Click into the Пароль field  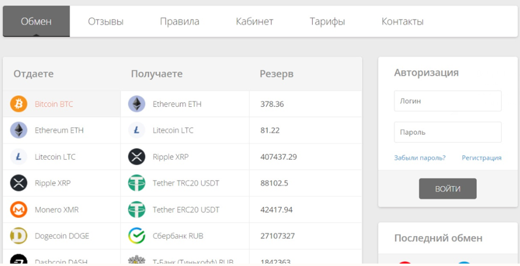447,132
